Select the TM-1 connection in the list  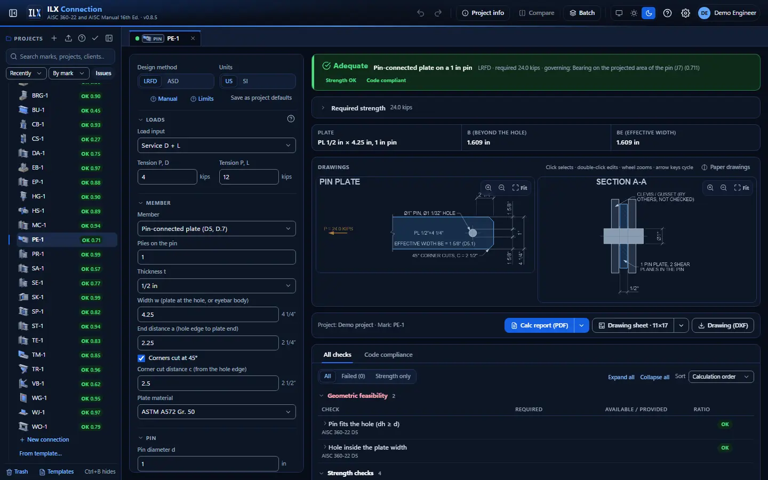click(67, 355)
